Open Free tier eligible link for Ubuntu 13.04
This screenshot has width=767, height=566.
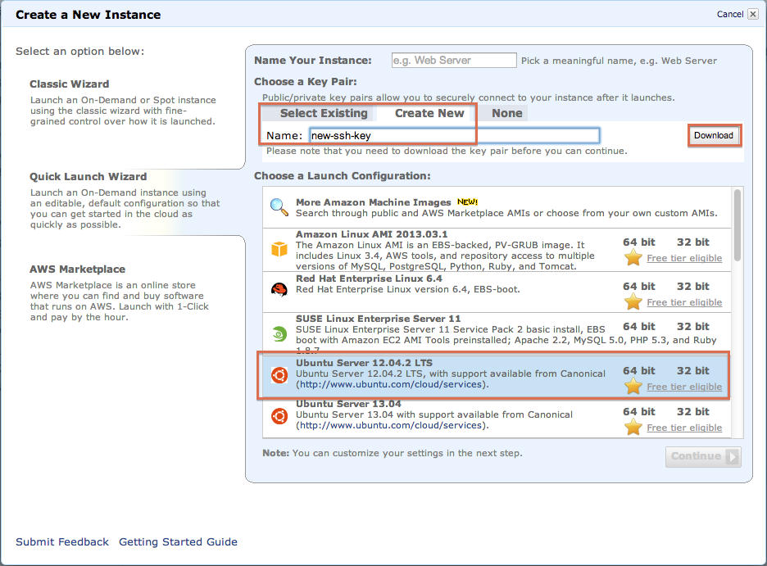point(684,428)
